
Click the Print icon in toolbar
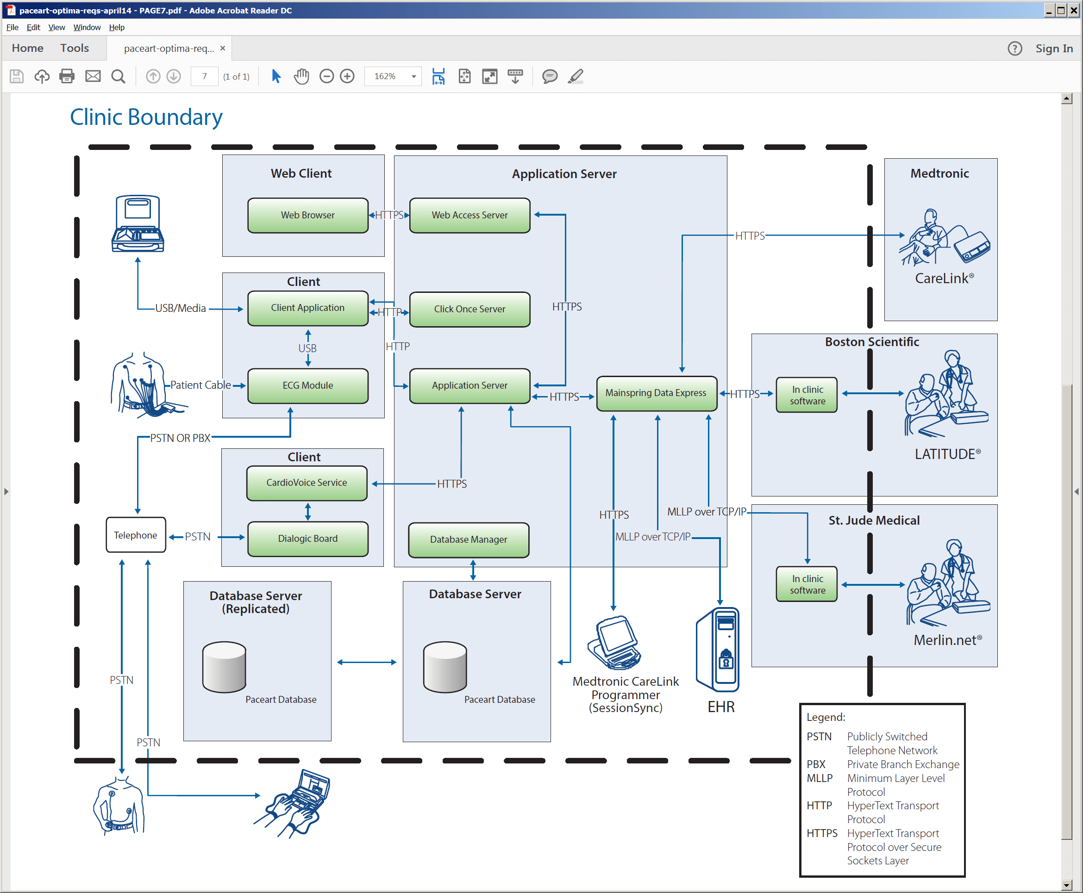(67, 75)
